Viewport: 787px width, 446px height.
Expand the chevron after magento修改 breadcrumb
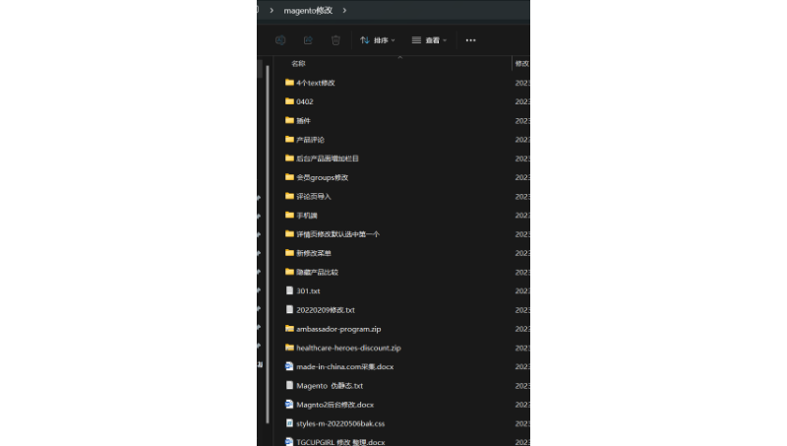click(345, 10)
